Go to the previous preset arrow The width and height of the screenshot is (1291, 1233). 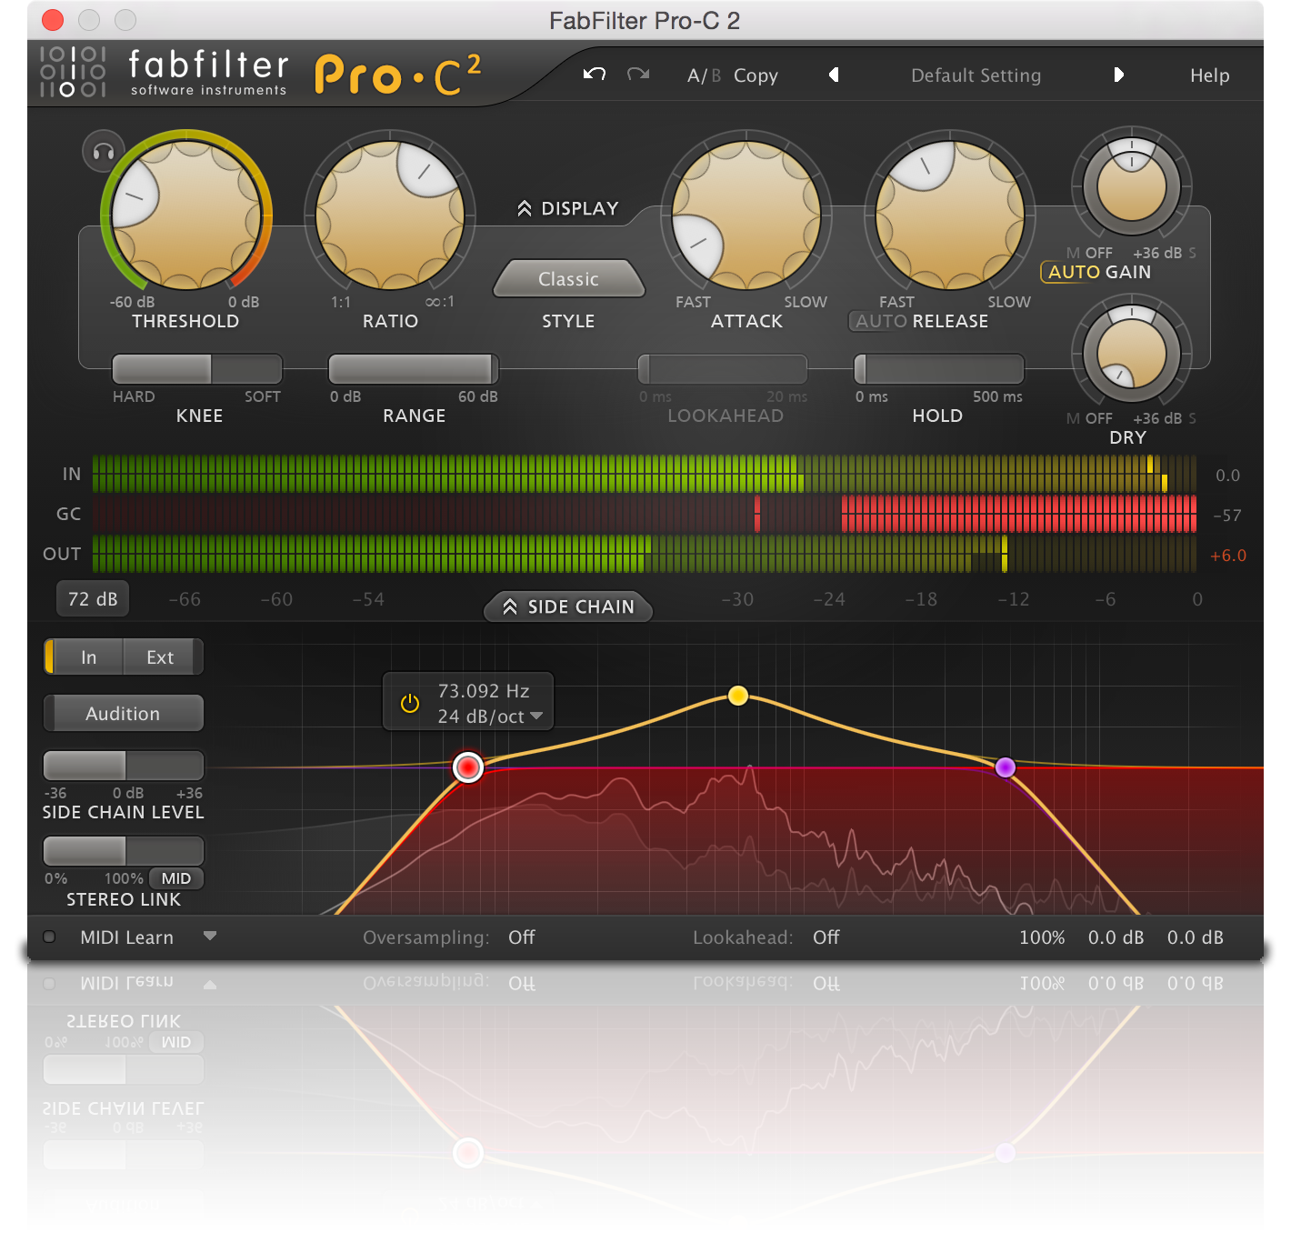point(834,75)
